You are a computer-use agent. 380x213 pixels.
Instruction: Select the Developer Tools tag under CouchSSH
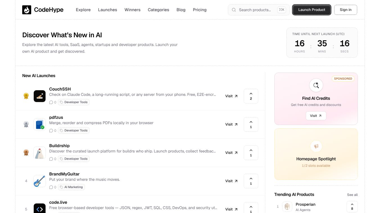click(x=74, y=102)
